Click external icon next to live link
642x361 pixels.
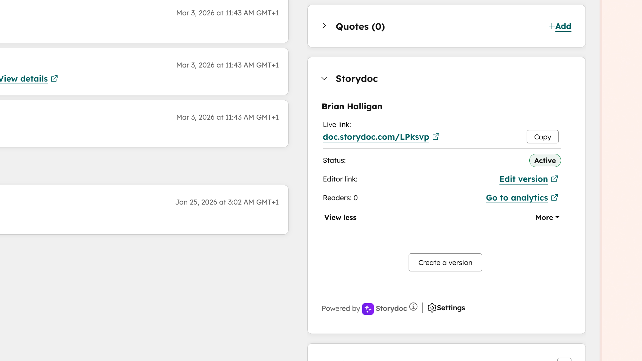point(436,137)
